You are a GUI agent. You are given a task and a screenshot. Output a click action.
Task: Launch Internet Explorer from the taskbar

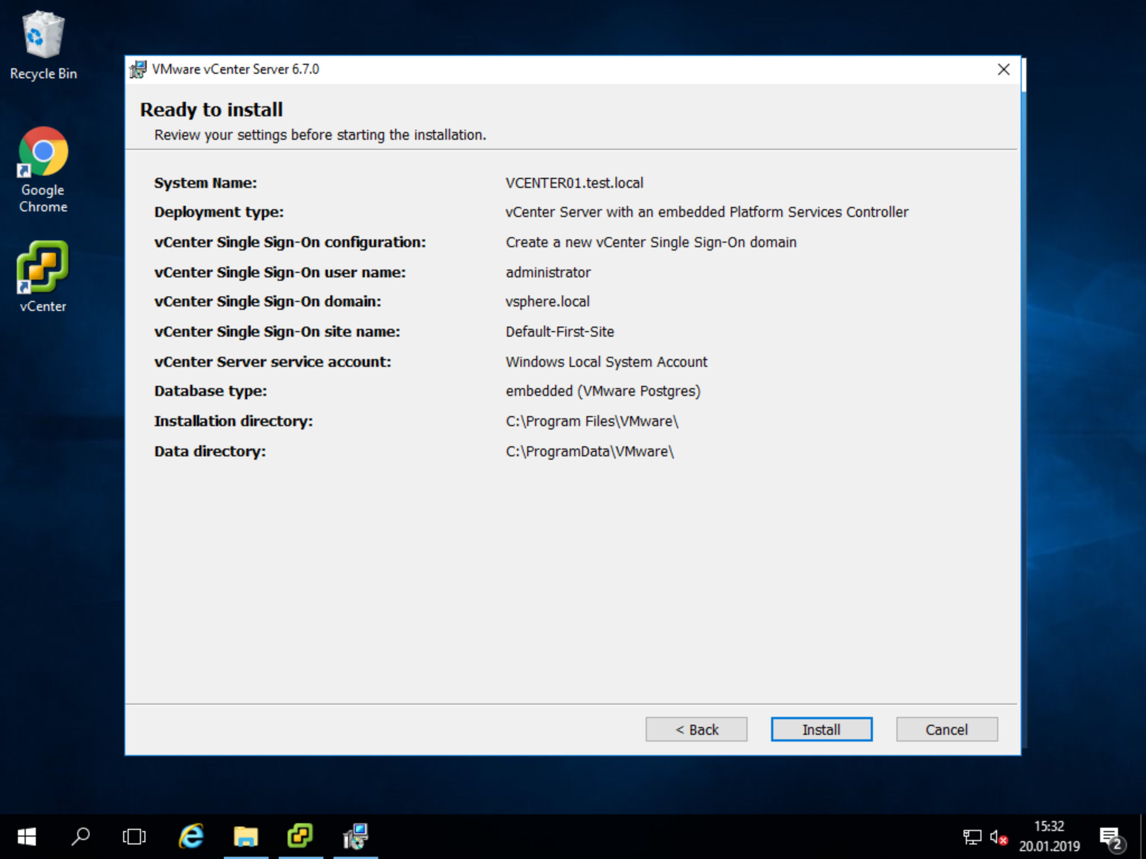[191, 837]
